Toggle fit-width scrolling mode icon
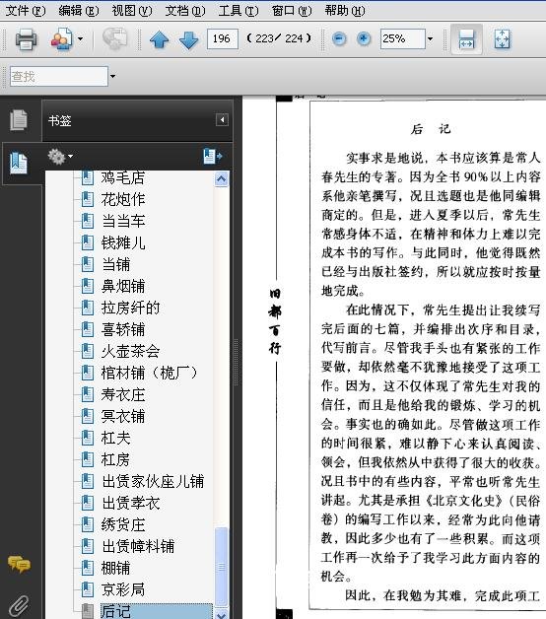 pos(466,39)
